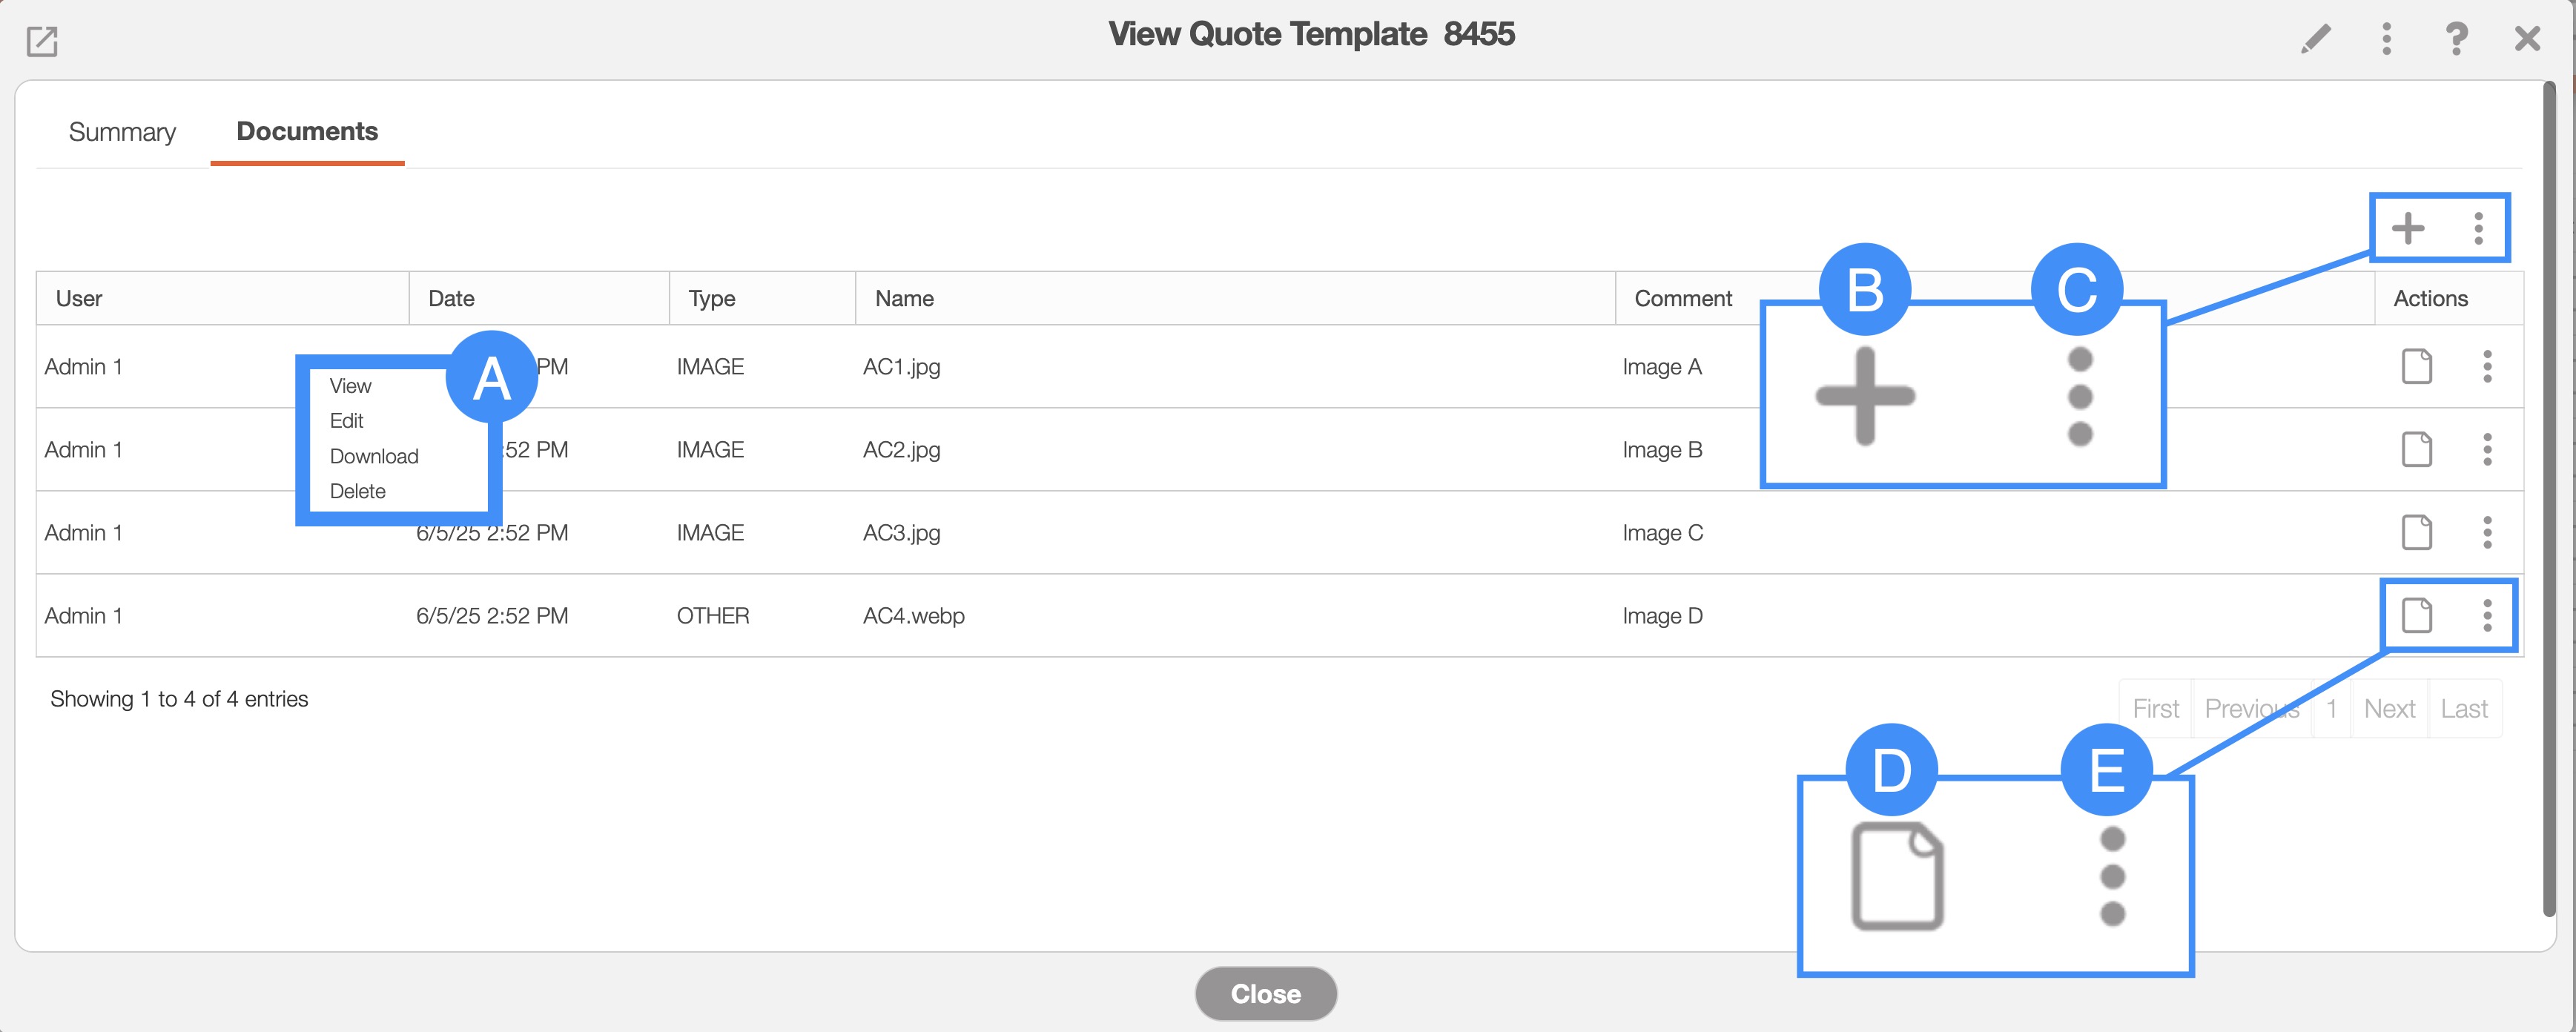The image size is (2576, 1032).
Task: Open the three-dot menu next to the plus icon
Action: tap(2478, 228)
